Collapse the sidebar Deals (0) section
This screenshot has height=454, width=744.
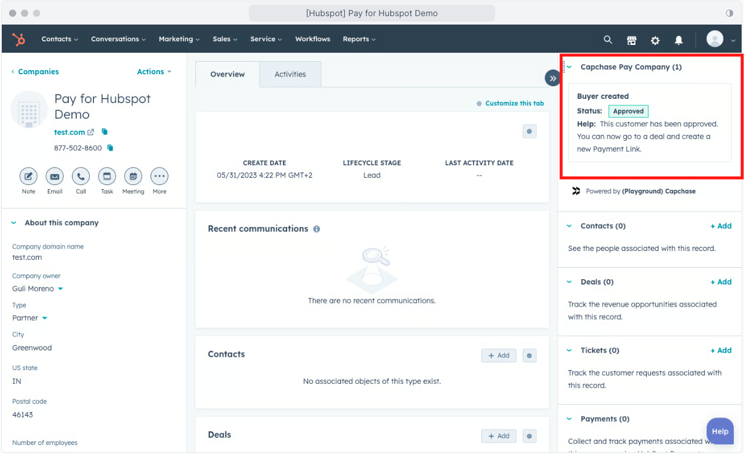(570, 282)
